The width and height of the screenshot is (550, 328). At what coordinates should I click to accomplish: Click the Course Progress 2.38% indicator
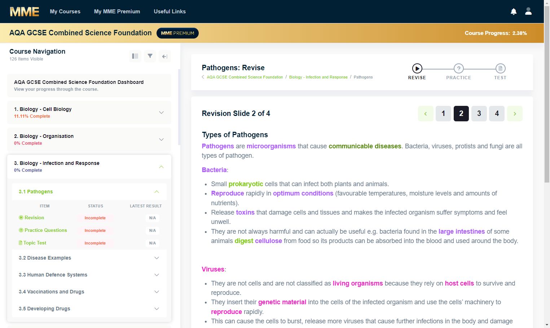(496, 33)
